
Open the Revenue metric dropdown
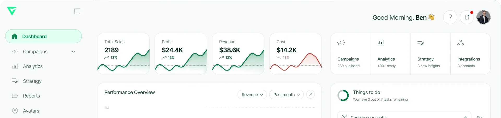tap(252, 95)
